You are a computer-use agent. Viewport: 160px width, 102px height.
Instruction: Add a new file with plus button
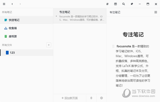point(49,45)
